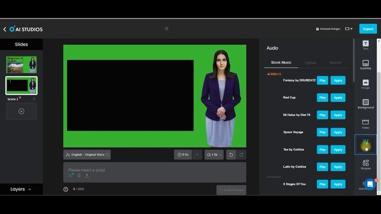381x214 pixels.
Task: Select the black rectangle on canvas
Action: (130, 95)
